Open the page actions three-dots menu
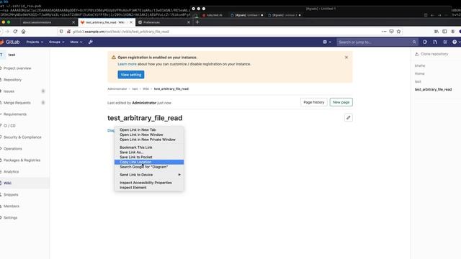 pyautogui.click(x=384, y=32)
